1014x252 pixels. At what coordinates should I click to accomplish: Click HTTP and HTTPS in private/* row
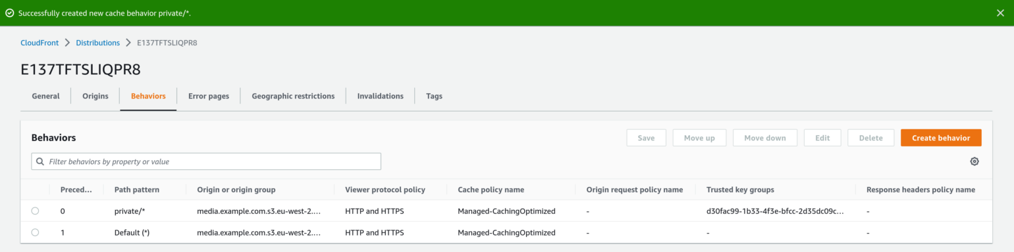tap(375, 211)
